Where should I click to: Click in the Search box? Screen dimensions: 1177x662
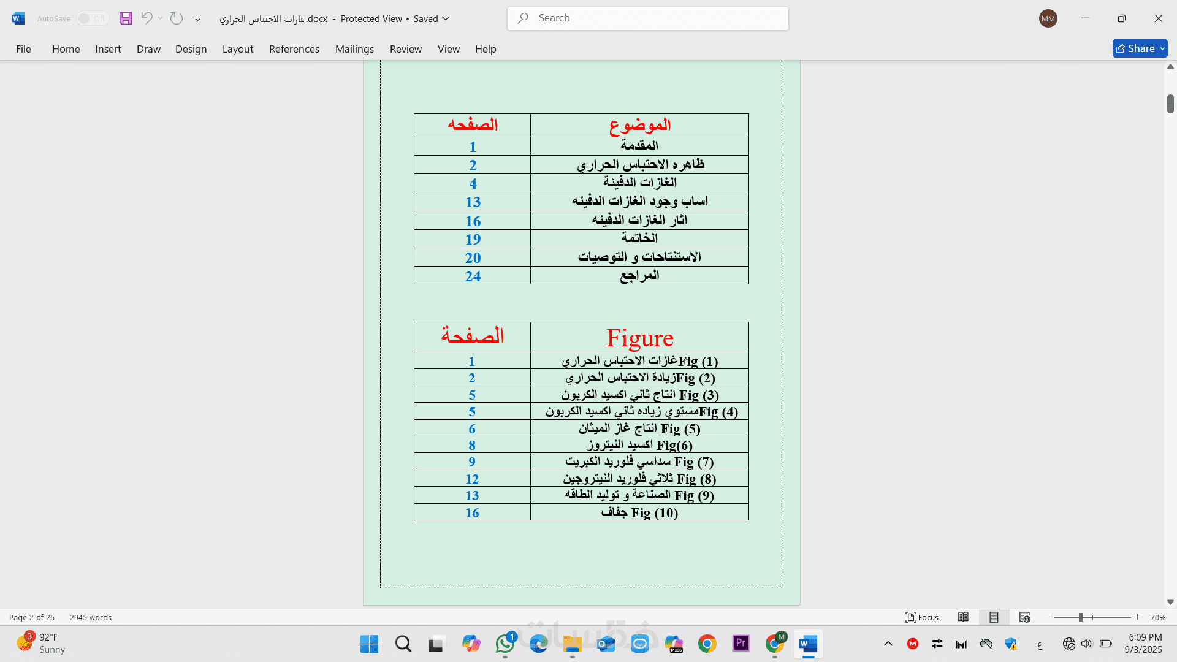[x=647, y=18]
